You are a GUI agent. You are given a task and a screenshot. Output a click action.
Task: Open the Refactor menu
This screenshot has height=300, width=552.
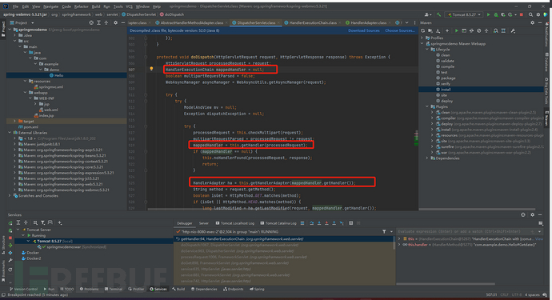[82, 6]
